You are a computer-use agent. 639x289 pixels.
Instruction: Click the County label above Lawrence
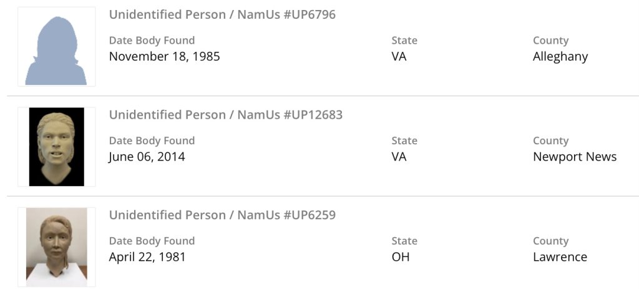(550, 241)
